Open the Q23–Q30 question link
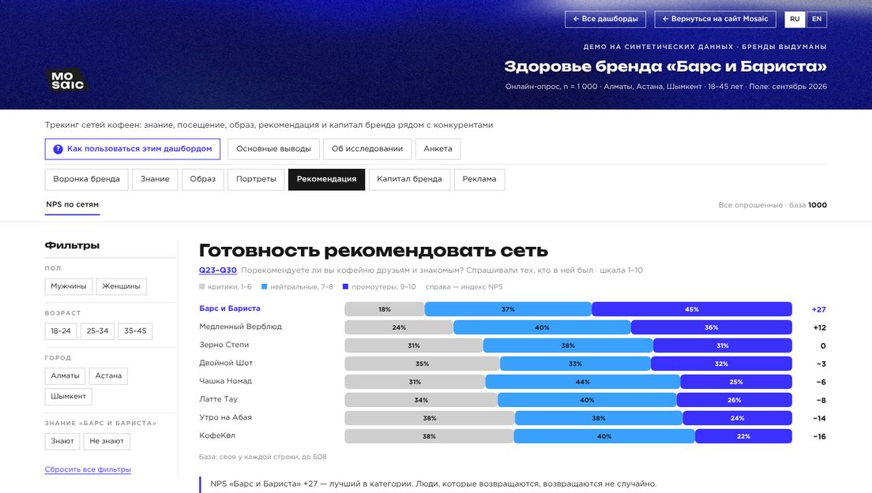 coord(217,271)
